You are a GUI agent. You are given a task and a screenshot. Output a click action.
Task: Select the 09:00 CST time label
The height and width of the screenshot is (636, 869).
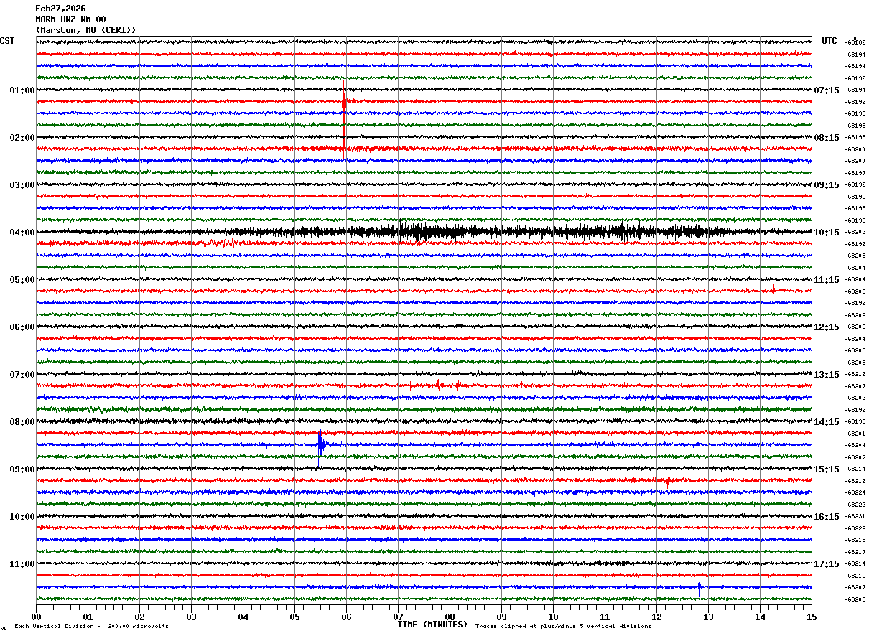pyautogui.click(x=22, y=469)
